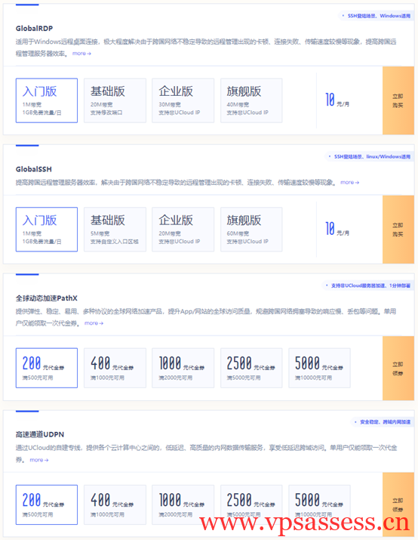Screen dimensions: 418x540
Task: Select GlobalSSH 基础版 5M plan card
Action: pyautogui.click(x=115, y=230)
